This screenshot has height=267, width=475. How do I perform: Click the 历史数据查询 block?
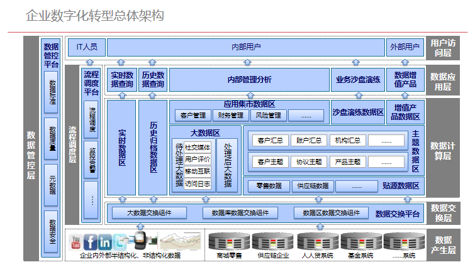153,80
